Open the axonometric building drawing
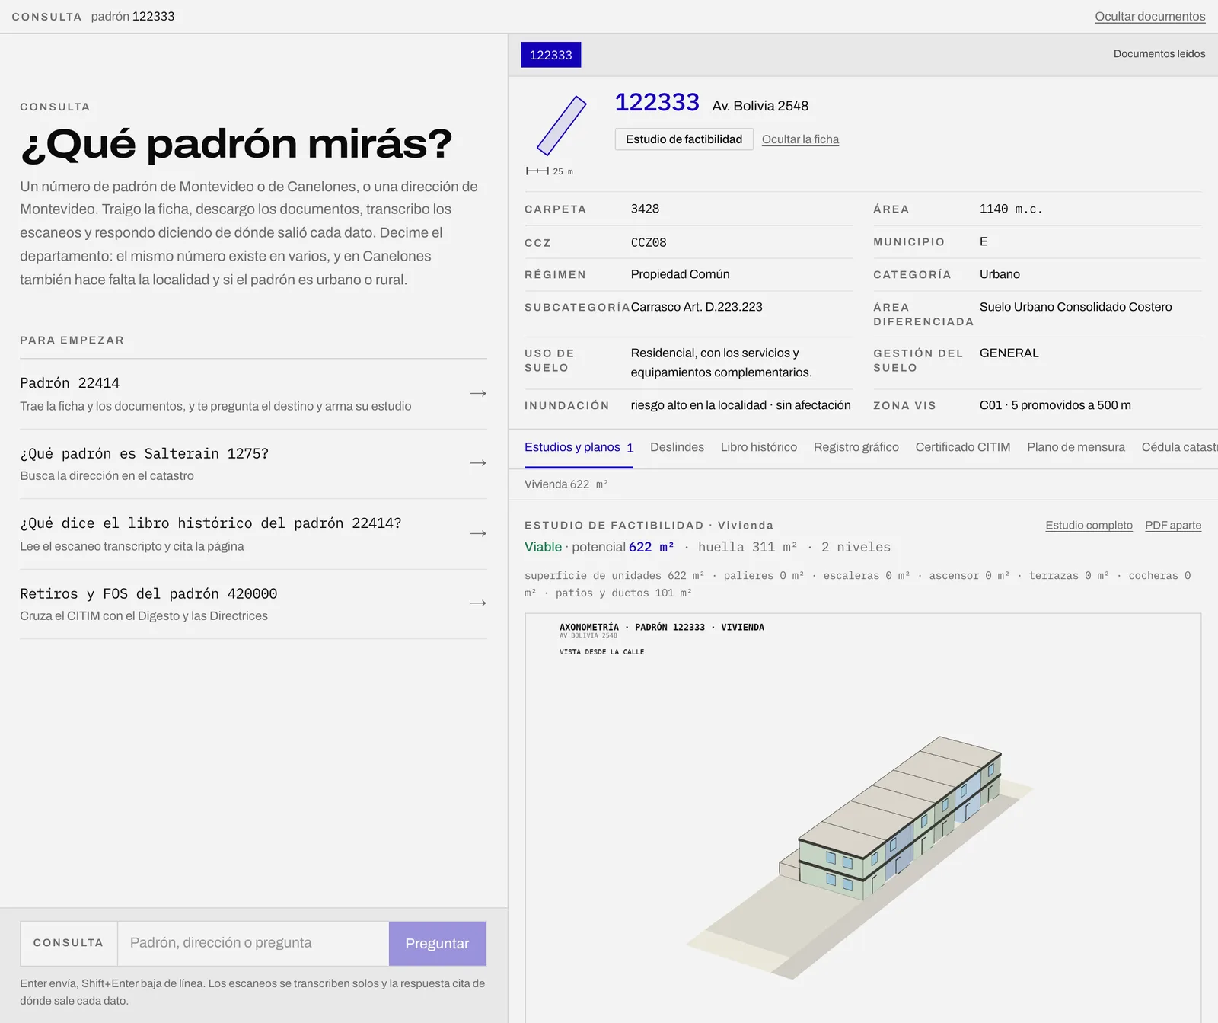The width and height of the screenshot is (1218, 1023). (862, 817)
